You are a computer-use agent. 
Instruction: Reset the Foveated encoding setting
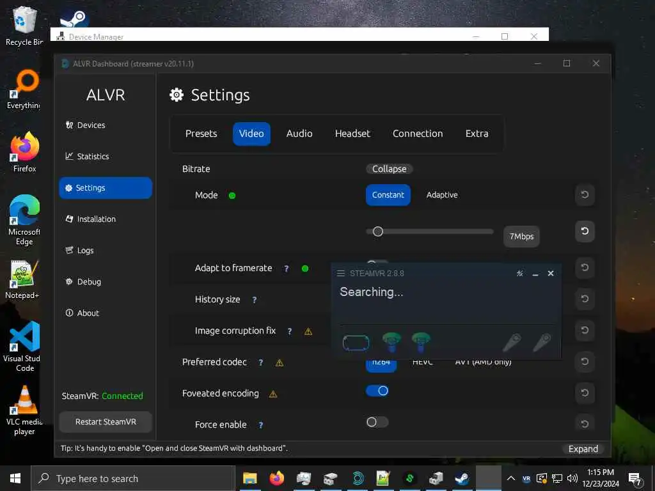tap(585, 393)
